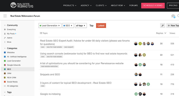
Task: Collapse the Community sidebar section
Action: click(x=5, y=25)
